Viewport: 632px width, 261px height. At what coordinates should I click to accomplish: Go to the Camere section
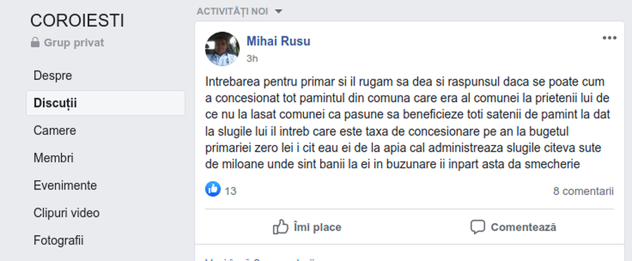[55, 130]
